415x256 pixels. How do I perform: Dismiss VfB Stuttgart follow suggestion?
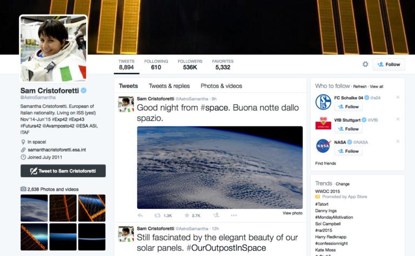coord(398,119)
